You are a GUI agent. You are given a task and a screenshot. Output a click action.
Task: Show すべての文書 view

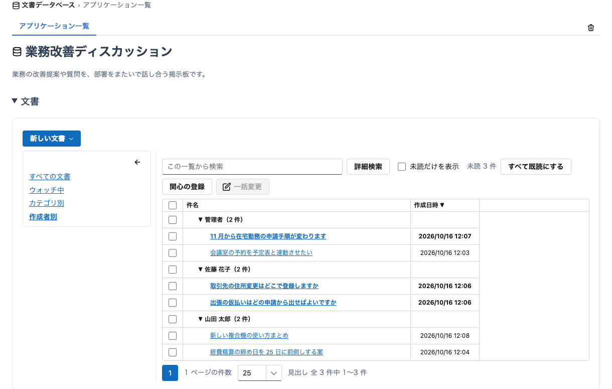[x=50, y=177]
